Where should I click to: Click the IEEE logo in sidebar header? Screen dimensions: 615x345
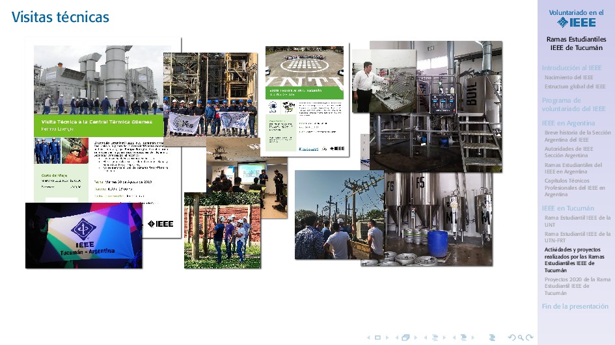(x=576, y=22)
